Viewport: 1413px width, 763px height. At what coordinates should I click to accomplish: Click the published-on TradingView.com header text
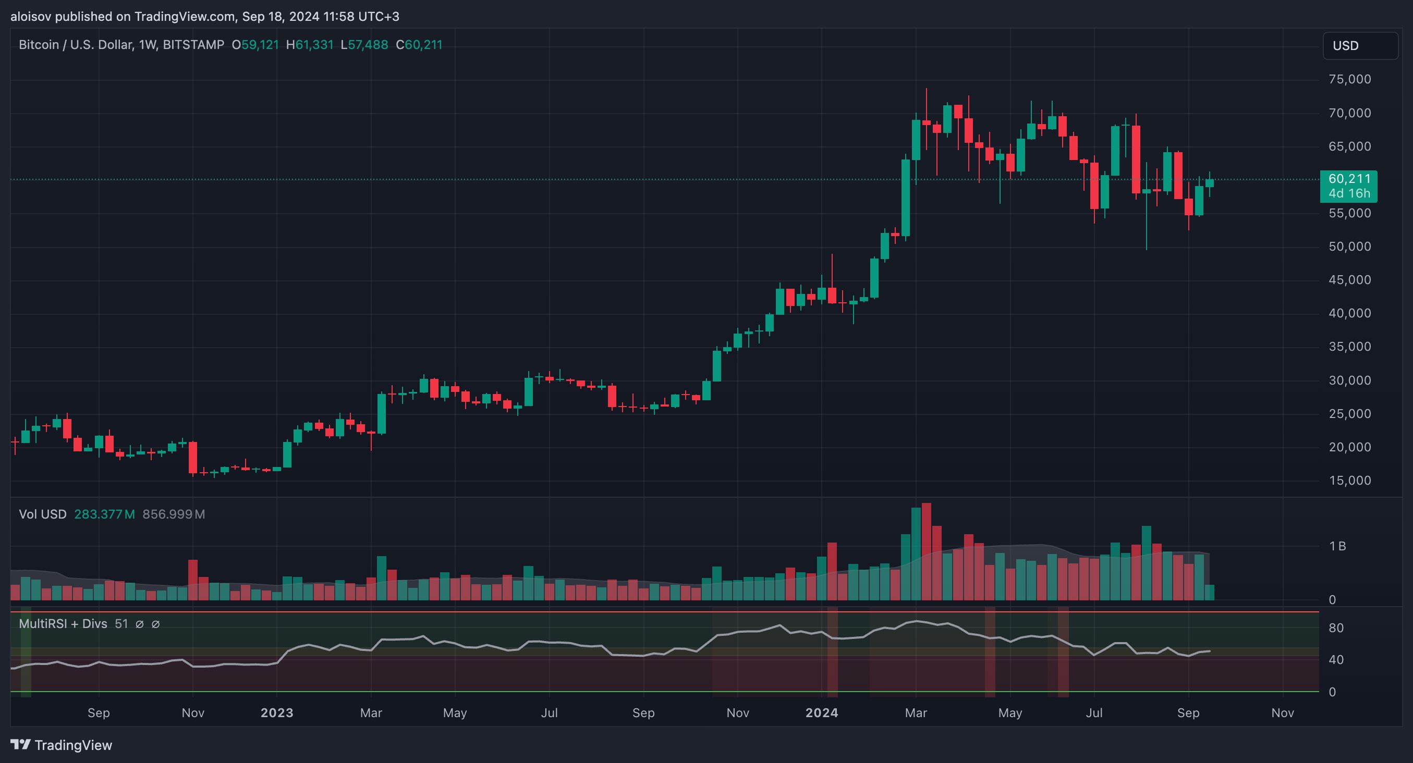(x=204, y=17)
